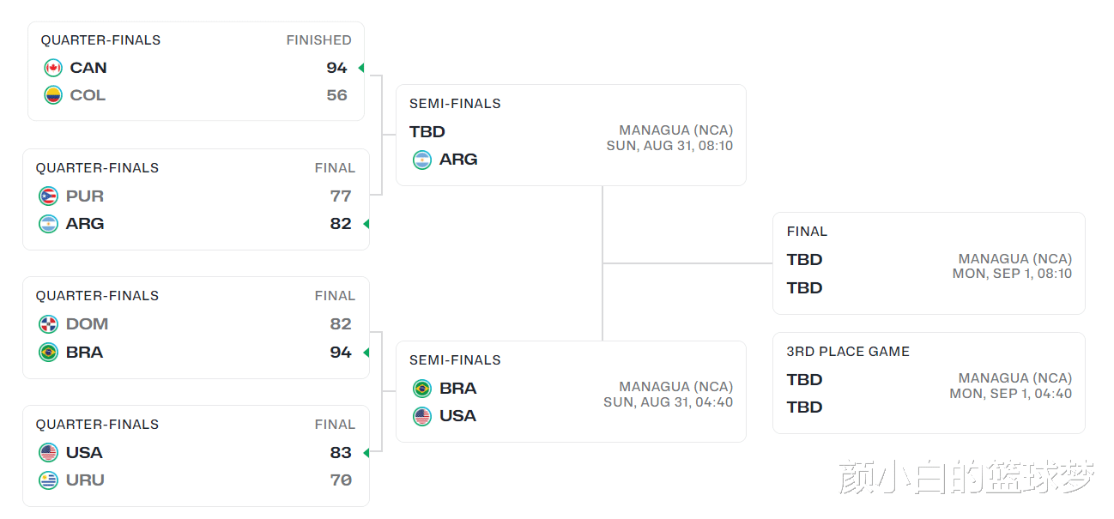Image resolution: width=1114 pixels, height=519 pixels.
Task: Open the URU team name link
Action: pos(85,480)
